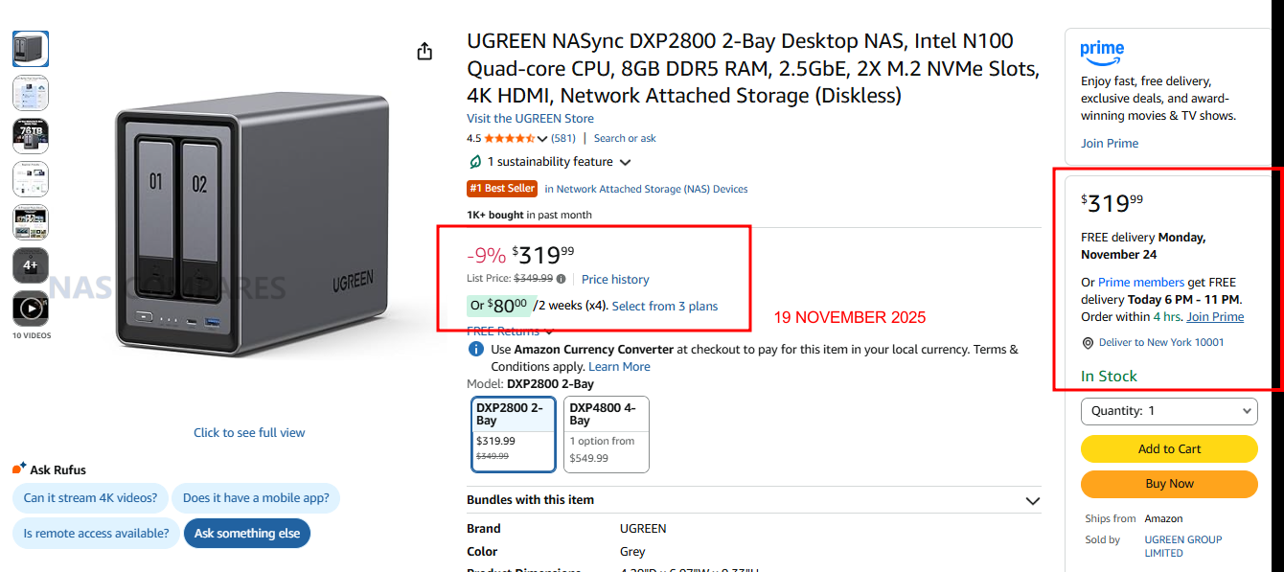Tap the 'Does it have a mobile app?' suggestion
The image size is (1284, 572).
(256, 498)
